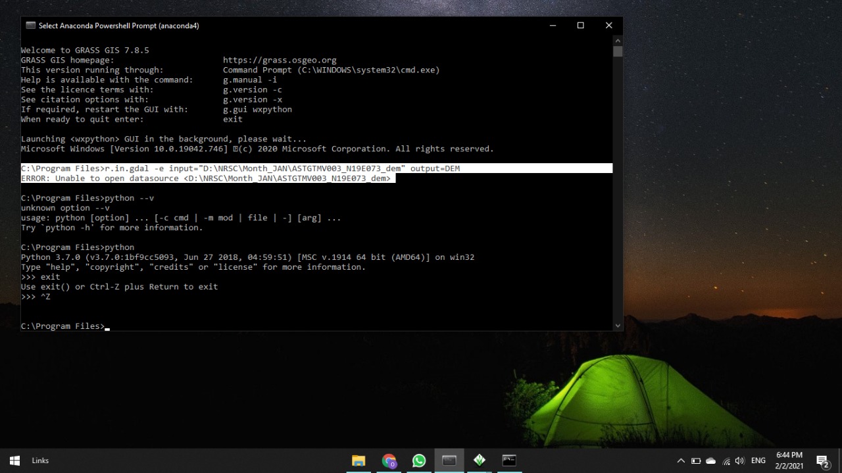Open WhatsApp from the taskbar
The width and height of the screenshot is (842, 473).
tap(419, 461)
